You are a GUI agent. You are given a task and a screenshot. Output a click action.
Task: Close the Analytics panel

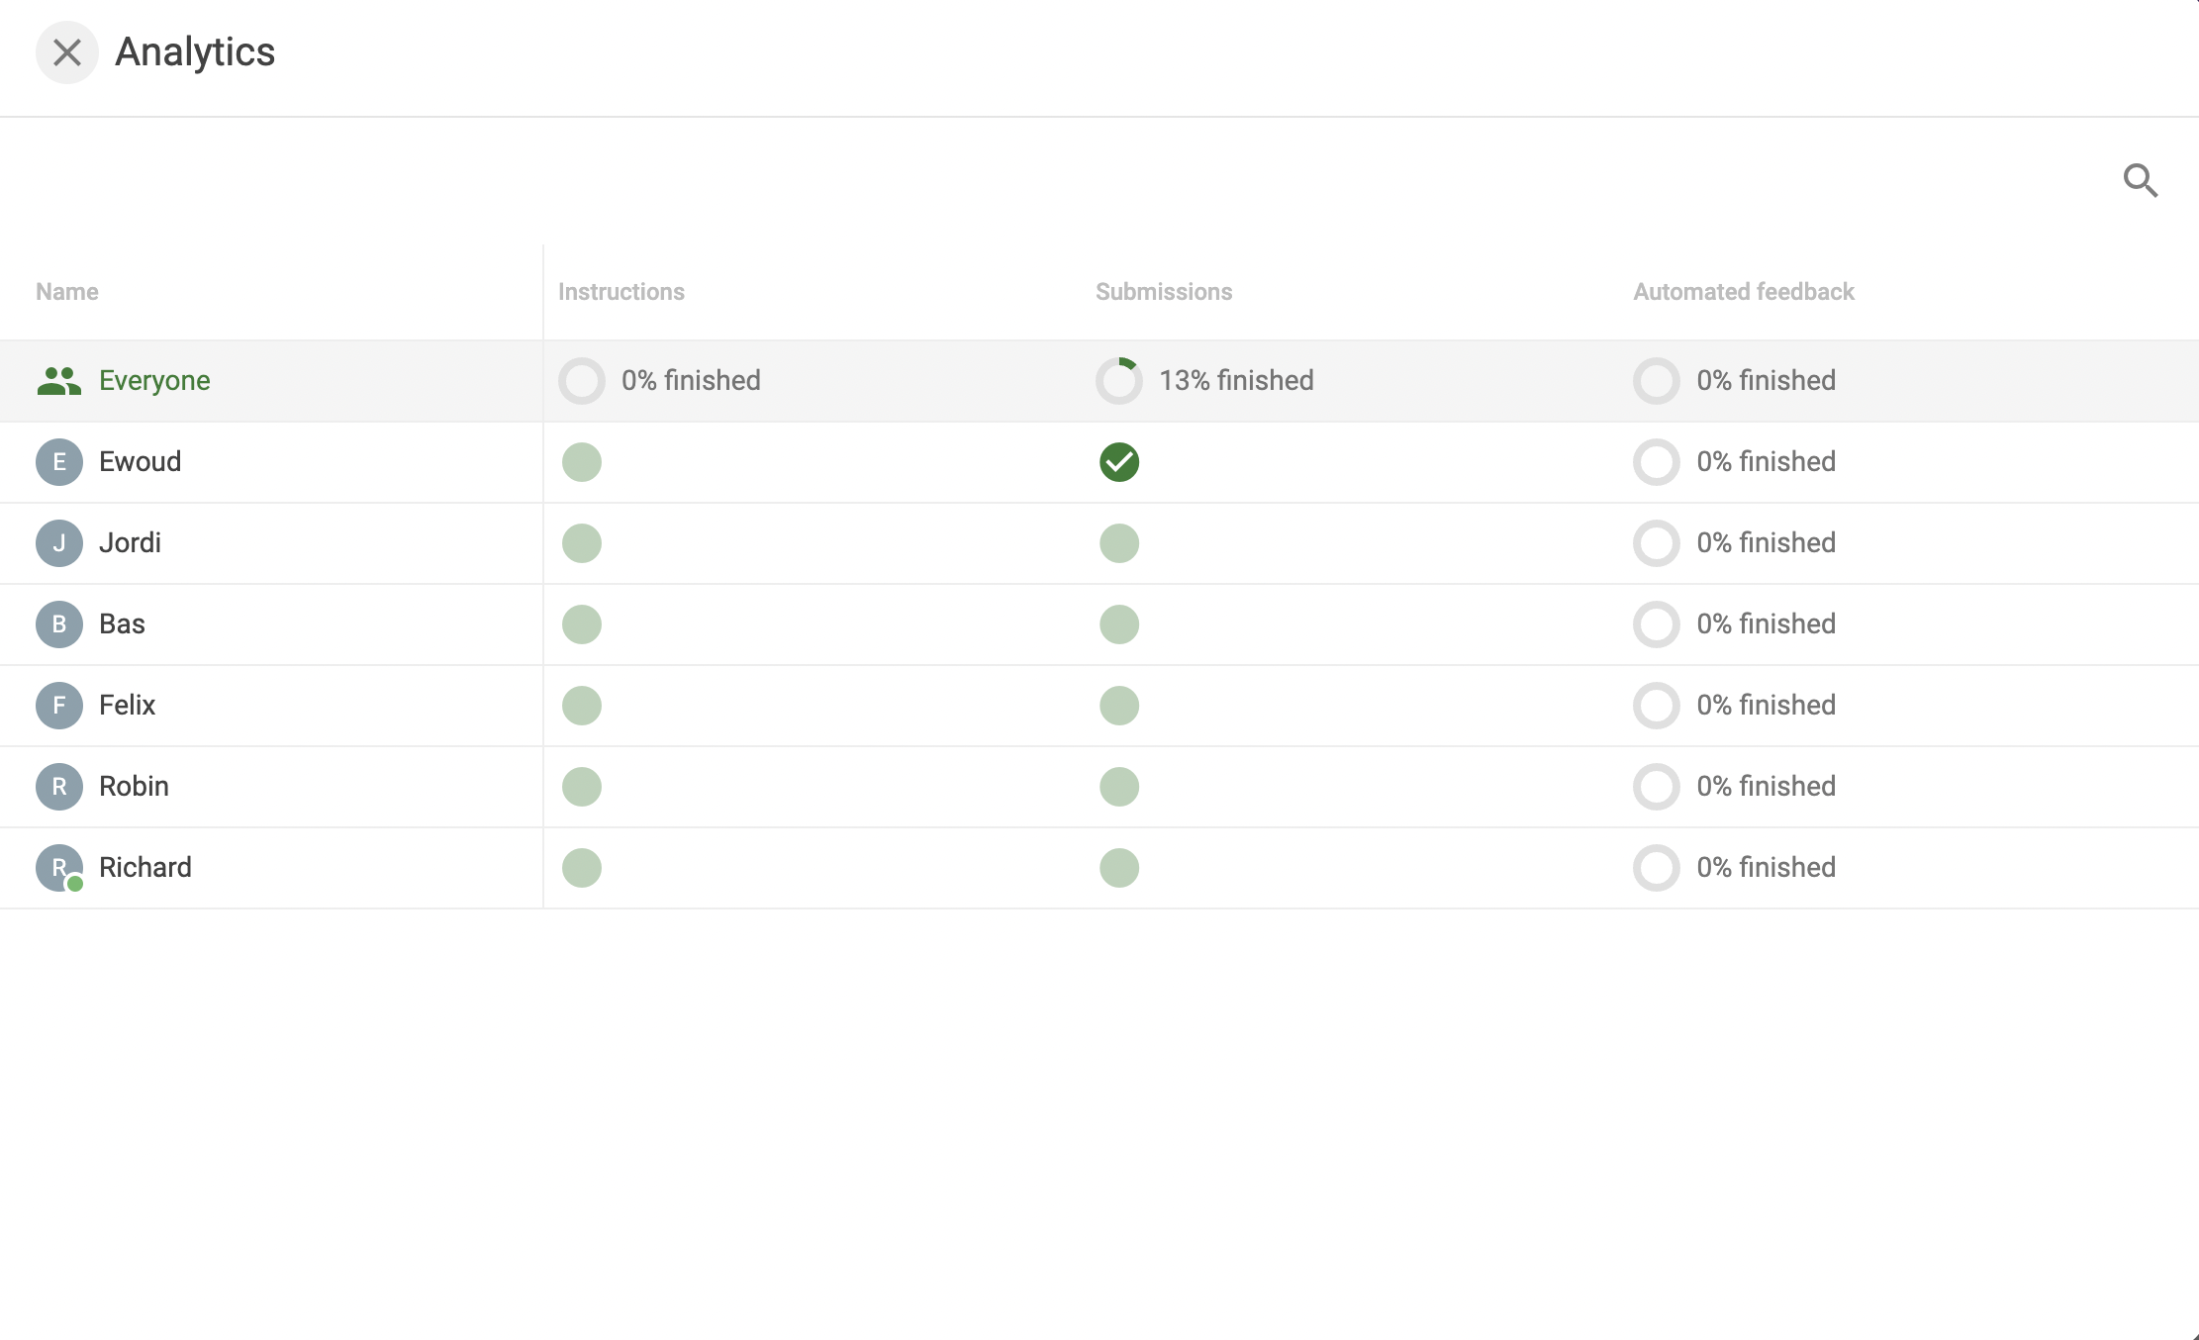[66, 52]
